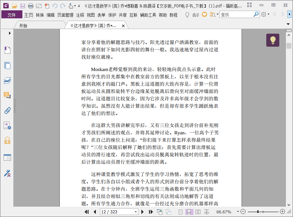Undo the last action
This screenshot has width=293, height=217.
click(x=55, y=6)
